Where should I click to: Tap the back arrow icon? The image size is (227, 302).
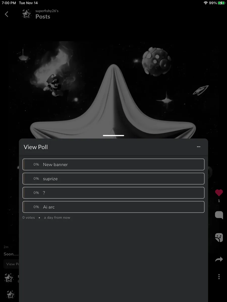click(x=7, y=14)
